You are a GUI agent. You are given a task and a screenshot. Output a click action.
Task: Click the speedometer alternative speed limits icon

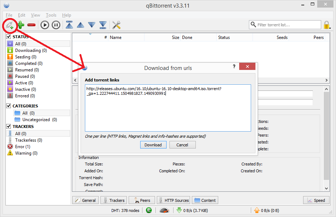tap(164, 211)
